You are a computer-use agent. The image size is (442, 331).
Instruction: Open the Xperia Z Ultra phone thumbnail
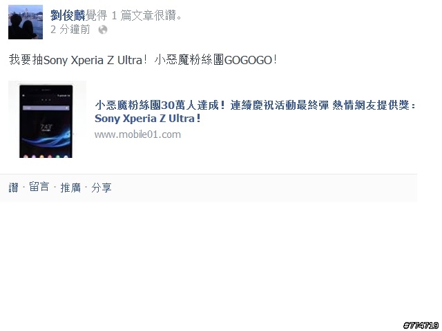coord(47,119)
